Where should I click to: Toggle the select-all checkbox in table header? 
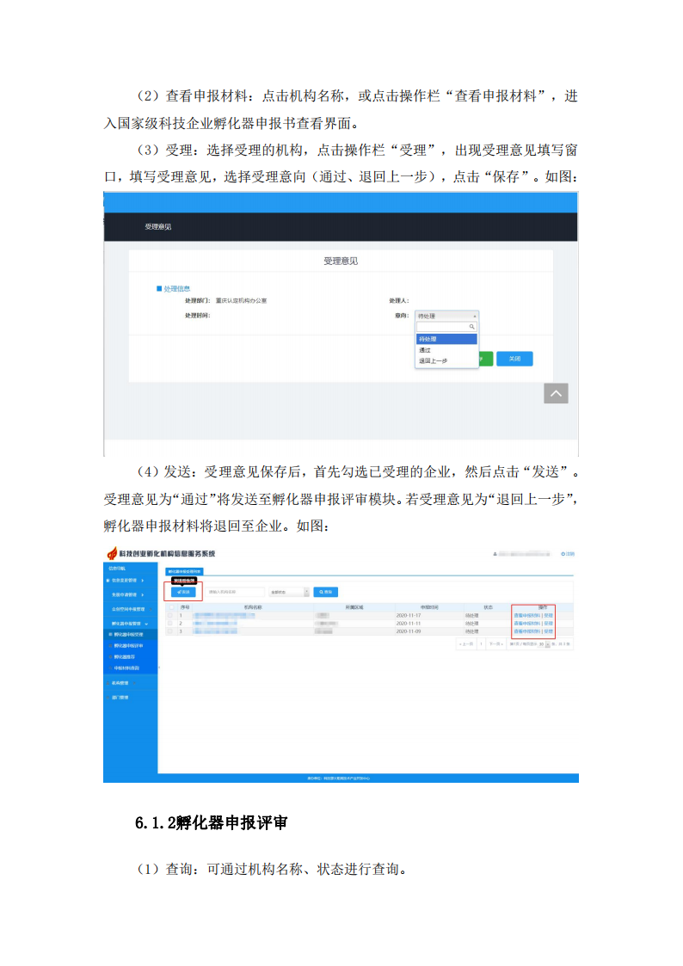[170, 607]
